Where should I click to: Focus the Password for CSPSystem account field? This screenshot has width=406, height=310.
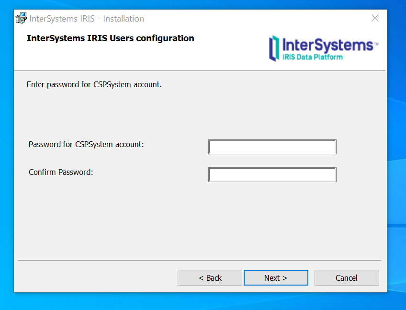point(272,147)
